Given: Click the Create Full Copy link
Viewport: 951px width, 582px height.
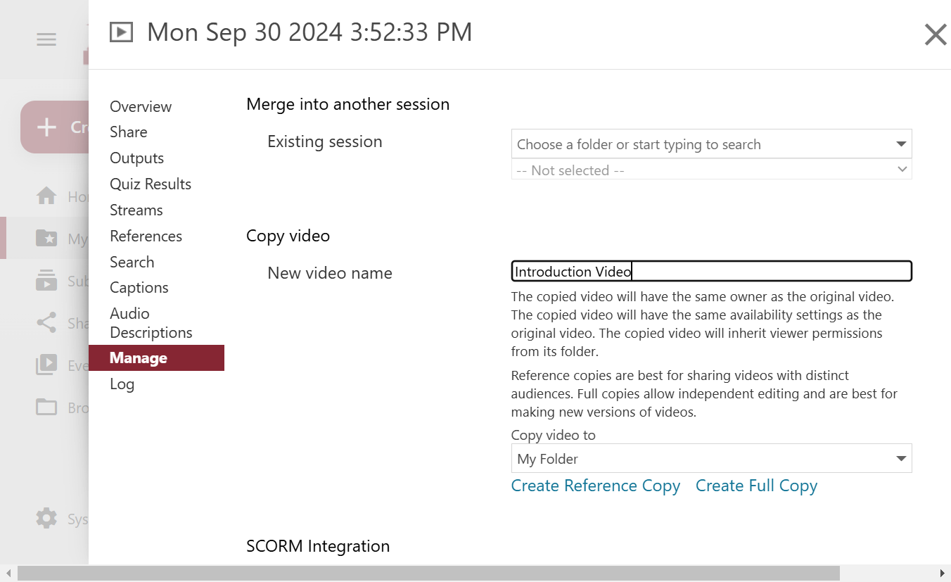Looking at the screenshot, I should coord(756,486).
